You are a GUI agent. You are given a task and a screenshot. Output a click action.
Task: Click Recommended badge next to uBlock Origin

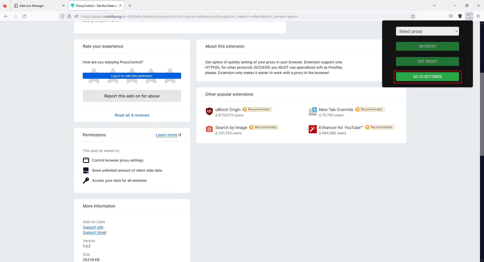pos(257,109)
